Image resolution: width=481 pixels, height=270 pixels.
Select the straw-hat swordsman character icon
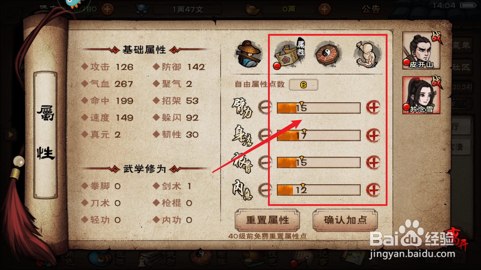[x=249, y=54]
